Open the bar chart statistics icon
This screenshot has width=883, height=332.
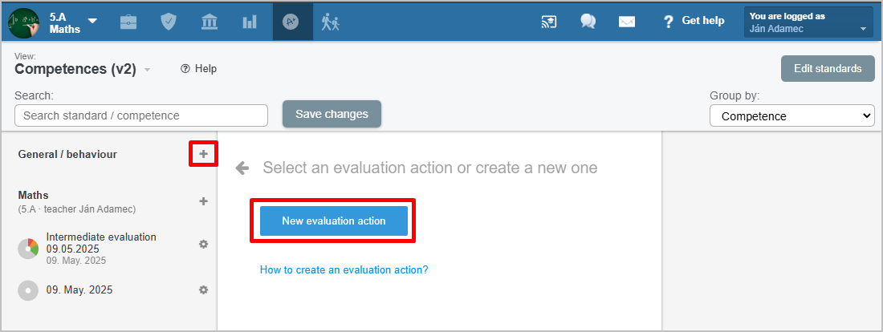(250, 22)
